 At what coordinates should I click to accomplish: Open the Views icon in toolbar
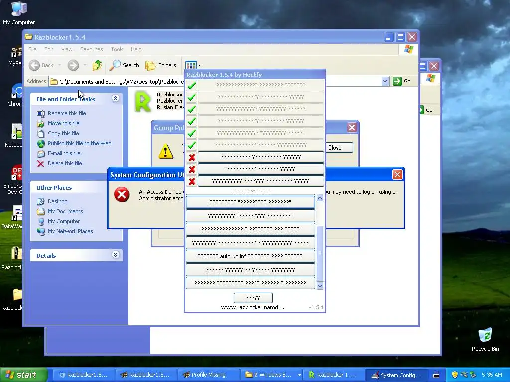[191, 65]
